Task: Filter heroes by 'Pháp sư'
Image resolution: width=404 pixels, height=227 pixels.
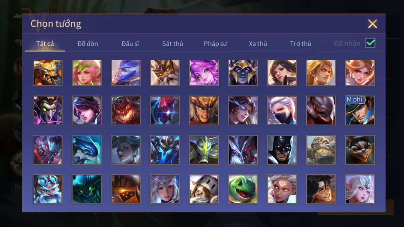Action: click(x=215, y=44)
